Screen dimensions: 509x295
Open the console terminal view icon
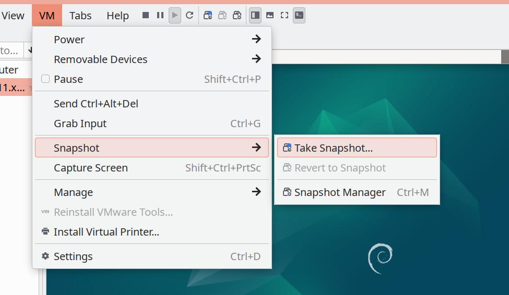click(x=299, y=15)
